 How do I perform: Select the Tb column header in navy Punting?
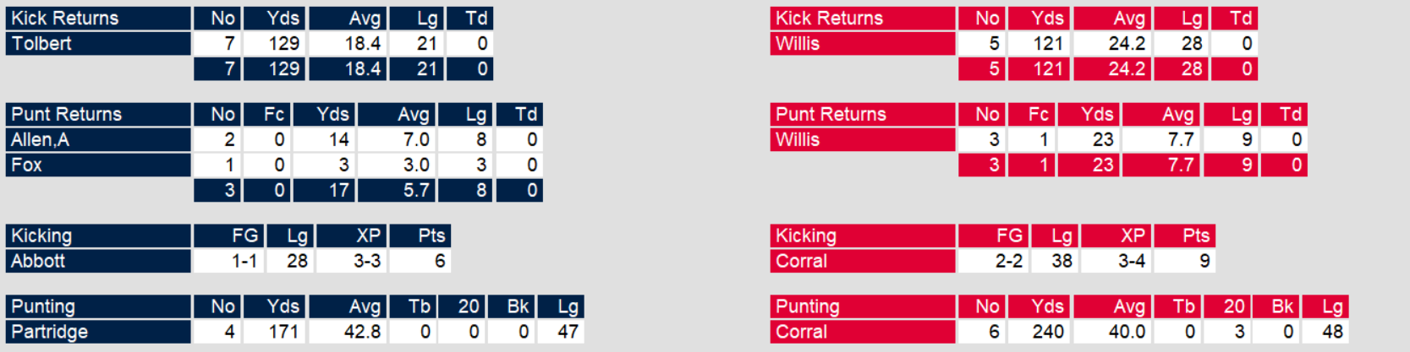click(420, 307)
